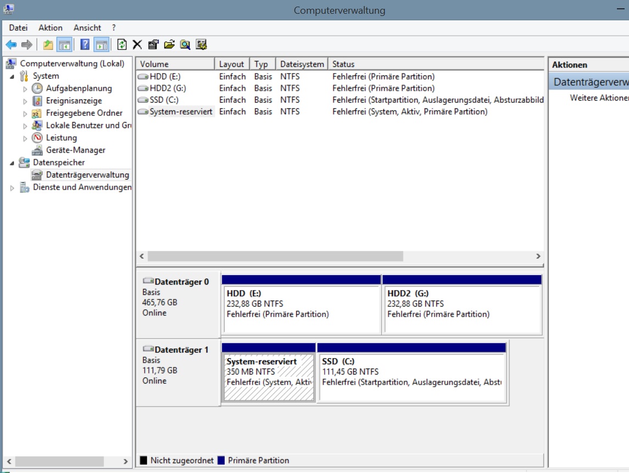Expand the Ereignisanzeige node arrow
The width and height of the screenshot is (629, 473).
25,101
